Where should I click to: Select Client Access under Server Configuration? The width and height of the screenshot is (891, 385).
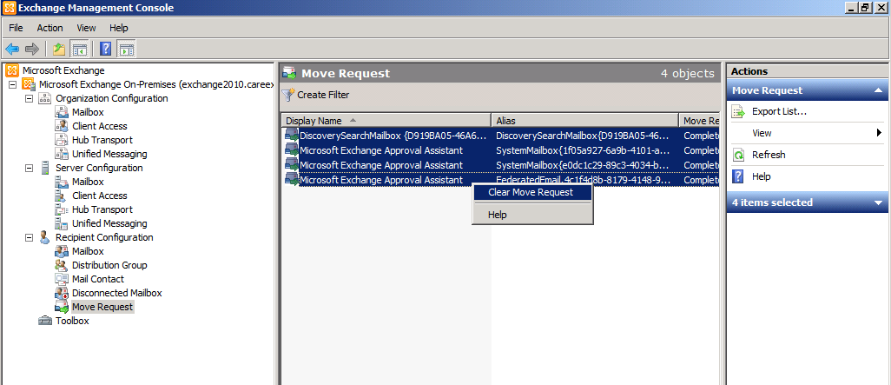point(100,196)
